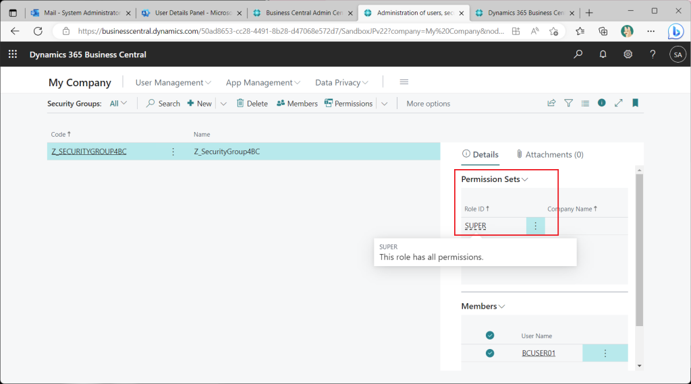Open the Security Groups All view dropdown

(118, 103)
